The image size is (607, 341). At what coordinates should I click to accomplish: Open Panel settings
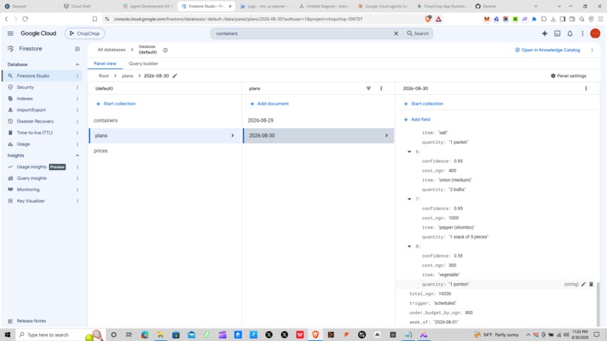tap(569, 76)
